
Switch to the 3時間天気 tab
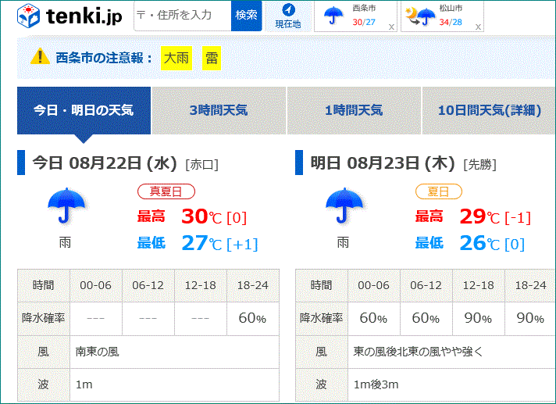point(219,110)
